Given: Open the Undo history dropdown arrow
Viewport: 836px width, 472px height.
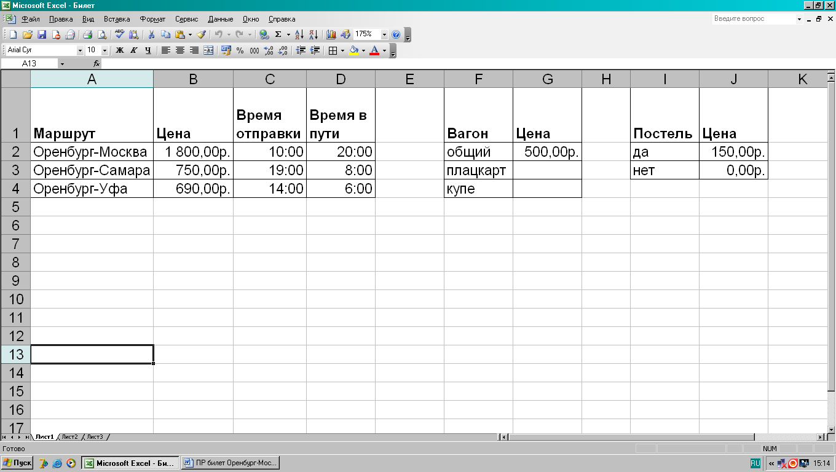Looking at the screenshot, I should tap(229, 34).
